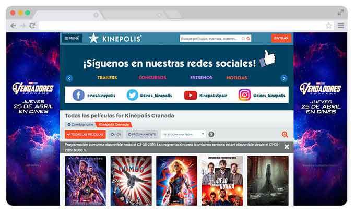Open the Dumbo movie poster
Image resolution: width=355 pixels, height=214 pixels.
(x=131, y=181)
